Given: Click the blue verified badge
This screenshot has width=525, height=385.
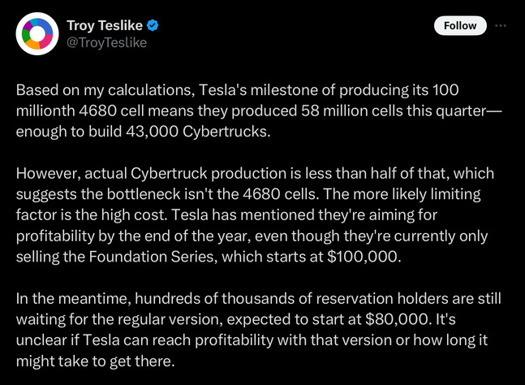Looking at the screenshot, I should pyautogui.click(x=152, y=26).
